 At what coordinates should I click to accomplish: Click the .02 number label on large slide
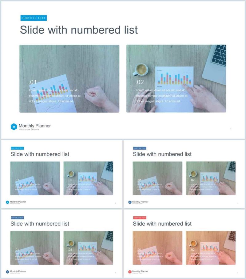tap(140, 82)
